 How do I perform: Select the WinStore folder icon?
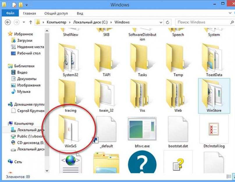[x=212, y=93]
